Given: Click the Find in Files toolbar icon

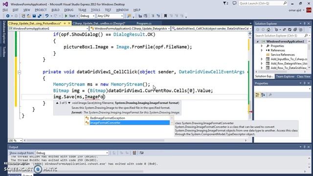Looking at the screenshot, I should [x=129, y=16].
